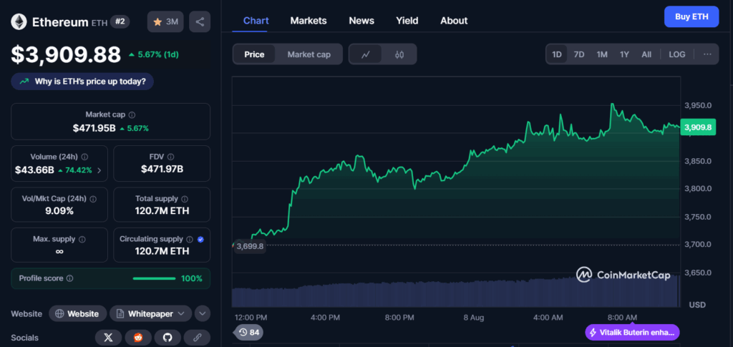The image size is (733, 347).
Task: Click the Vitalik Buterin news marker
Action: (632, 333)
